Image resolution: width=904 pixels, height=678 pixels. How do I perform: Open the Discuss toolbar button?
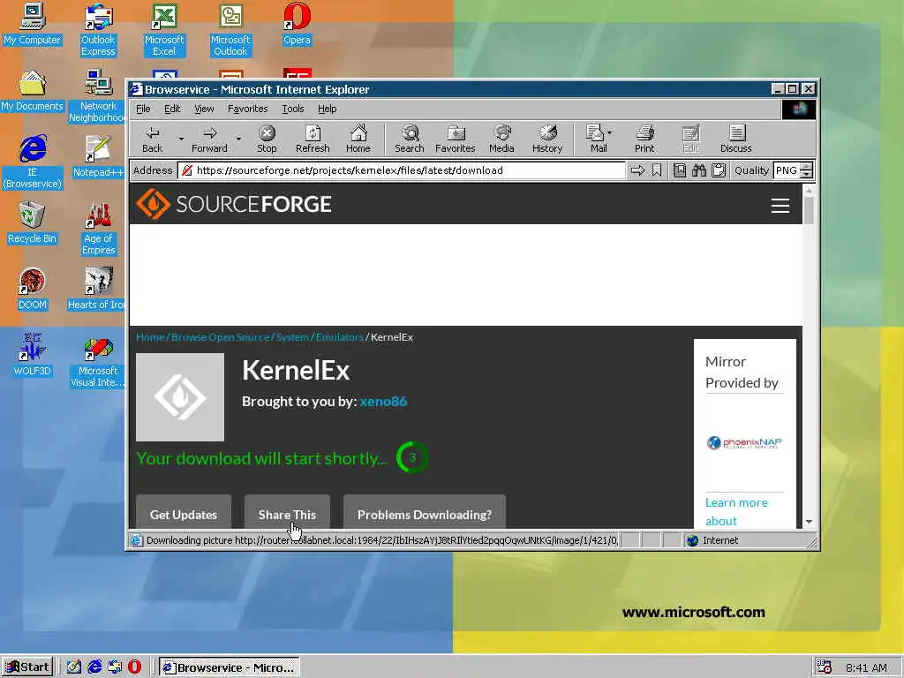click(x=735, y=139)
